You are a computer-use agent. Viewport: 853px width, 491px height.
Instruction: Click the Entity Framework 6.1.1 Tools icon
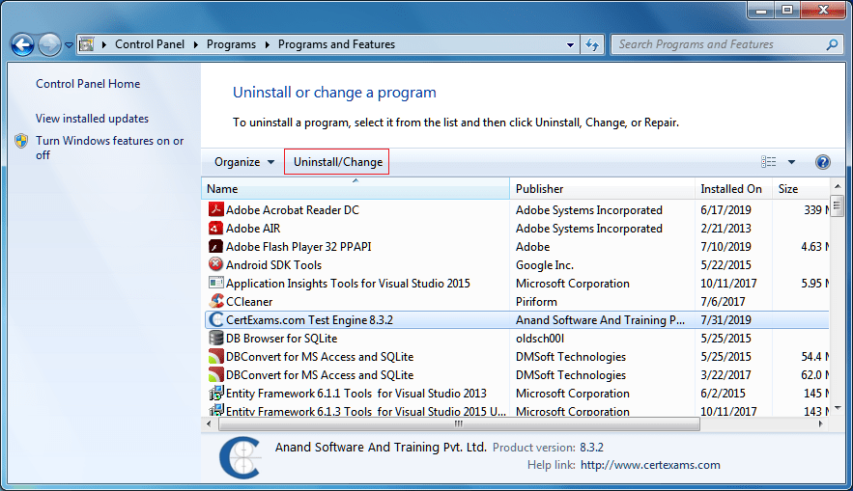coord(216,393)
